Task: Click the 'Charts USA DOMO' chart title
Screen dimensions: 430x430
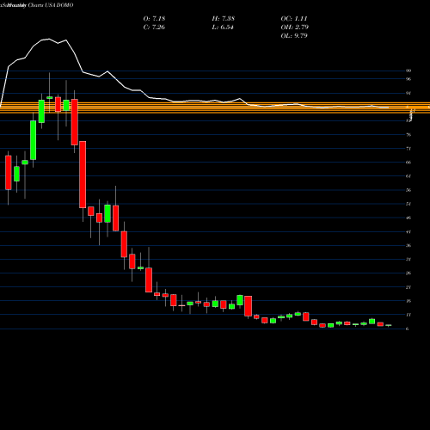Action: tap(51, 5)
